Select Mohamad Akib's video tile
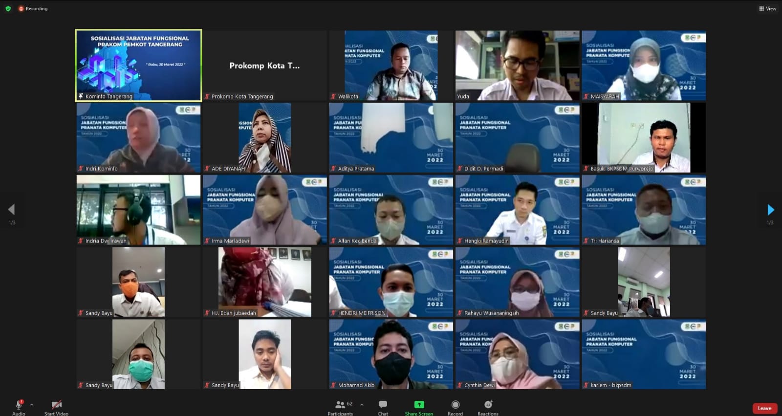The height and width of the screenshot is (416, 782). point(391,354)
